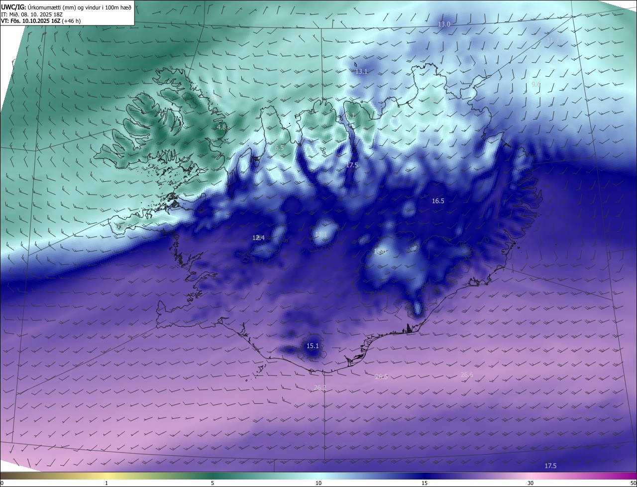Viewport: 637px width, 487px height.
Task: Select the 'IT: Mið. 08. 10. 2025 18Z' line
Action: click(32, 14)
